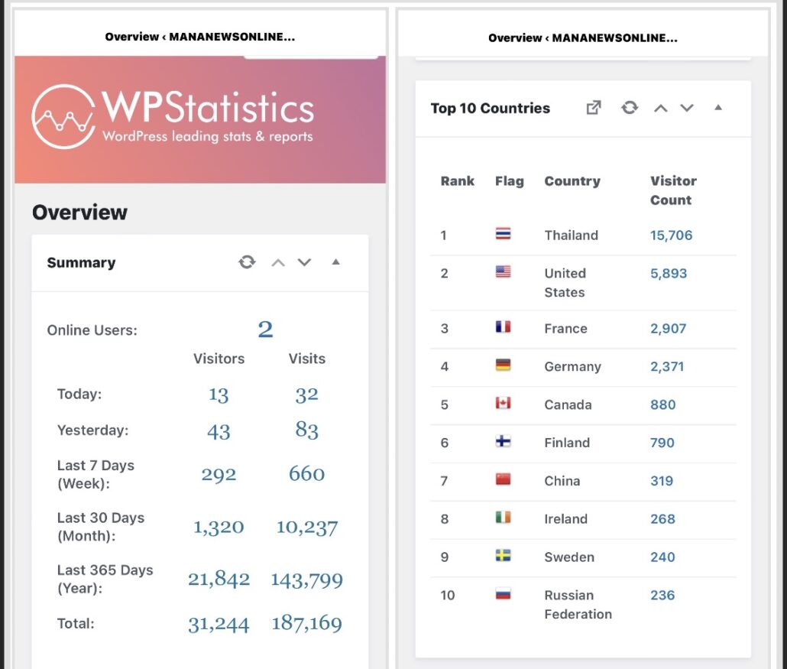Open total visitors count 31,244
Image resolution: width=787 pixels, height=669 pixels.
coord(219,625)
